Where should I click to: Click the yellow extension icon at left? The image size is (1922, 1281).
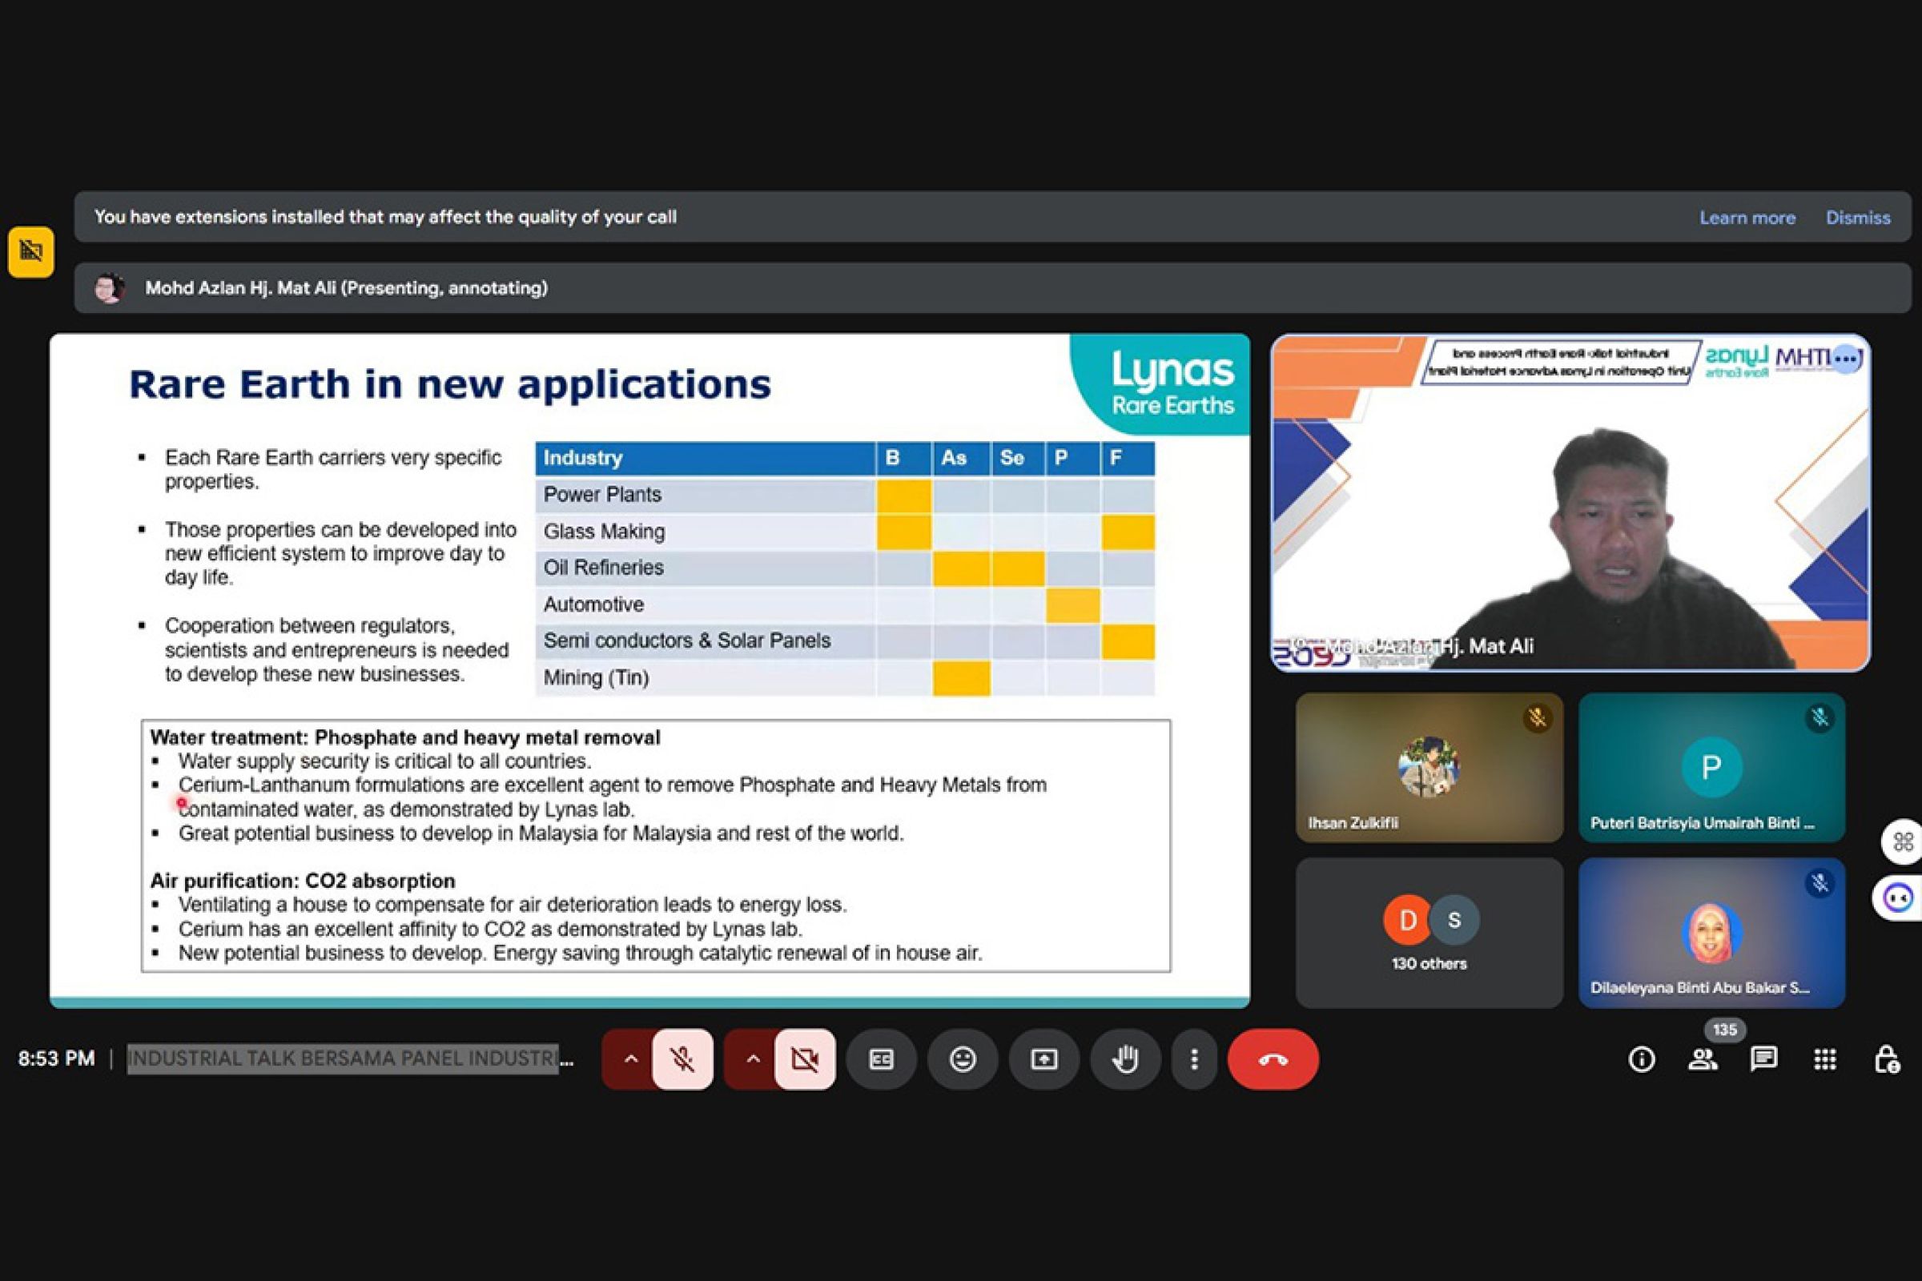coord(31,251)
